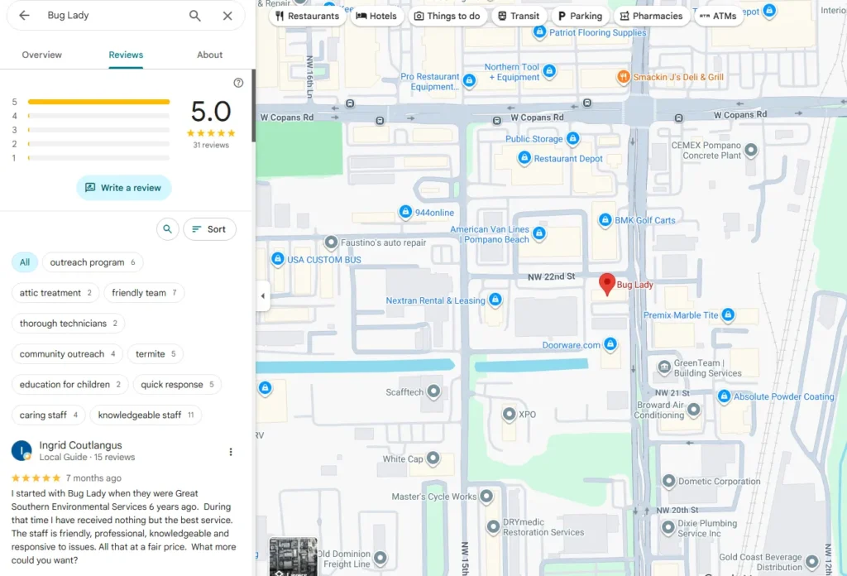Click Nextran Rental & Leasing pin
Viewport: 847px width, 576px height.
point(495,300)
